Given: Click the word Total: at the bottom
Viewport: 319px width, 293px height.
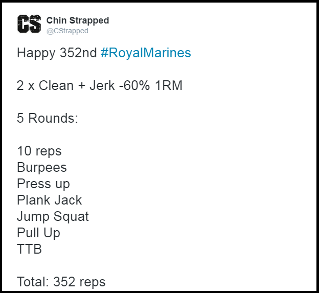Looking at the screenshot, I should 33,281.
